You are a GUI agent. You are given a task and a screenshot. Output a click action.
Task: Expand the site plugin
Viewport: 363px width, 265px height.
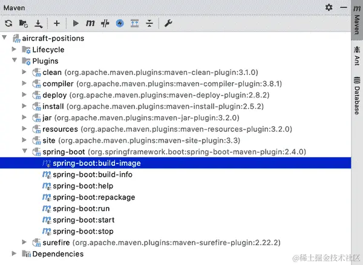point(24,140)
